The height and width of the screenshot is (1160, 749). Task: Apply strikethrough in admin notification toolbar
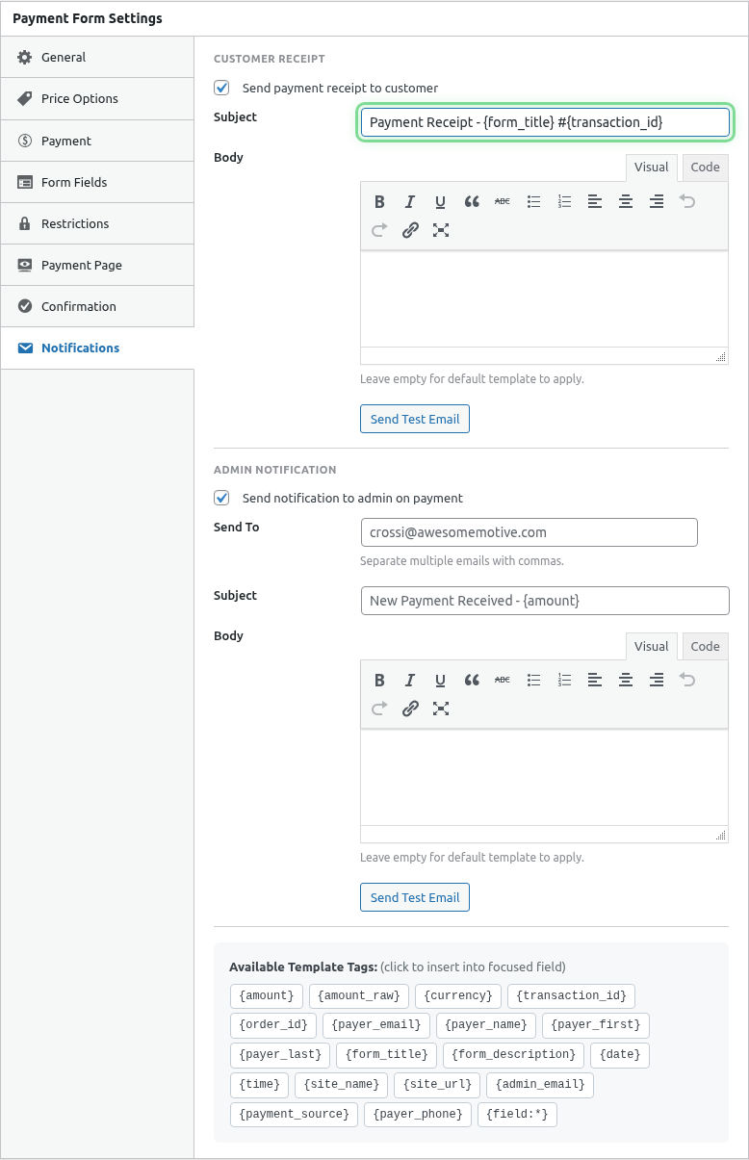502,680
